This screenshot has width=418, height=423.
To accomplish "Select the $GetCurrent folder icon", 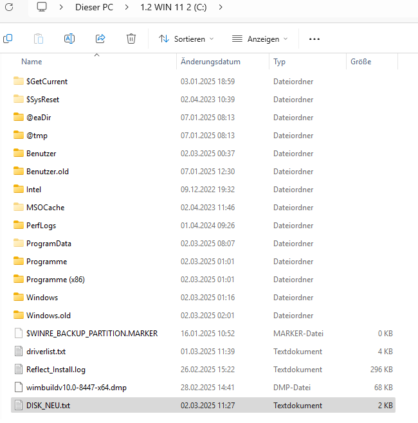I will tap(19, 81).
